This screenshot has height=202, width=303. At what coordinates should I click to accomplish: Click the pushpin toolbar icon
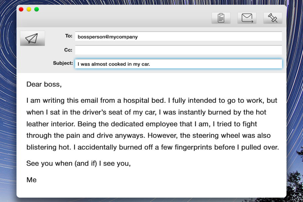(273, 18)
